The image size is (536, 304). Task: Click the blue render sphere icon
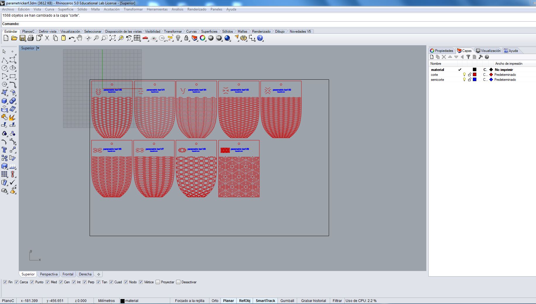(x=227, y=38)
